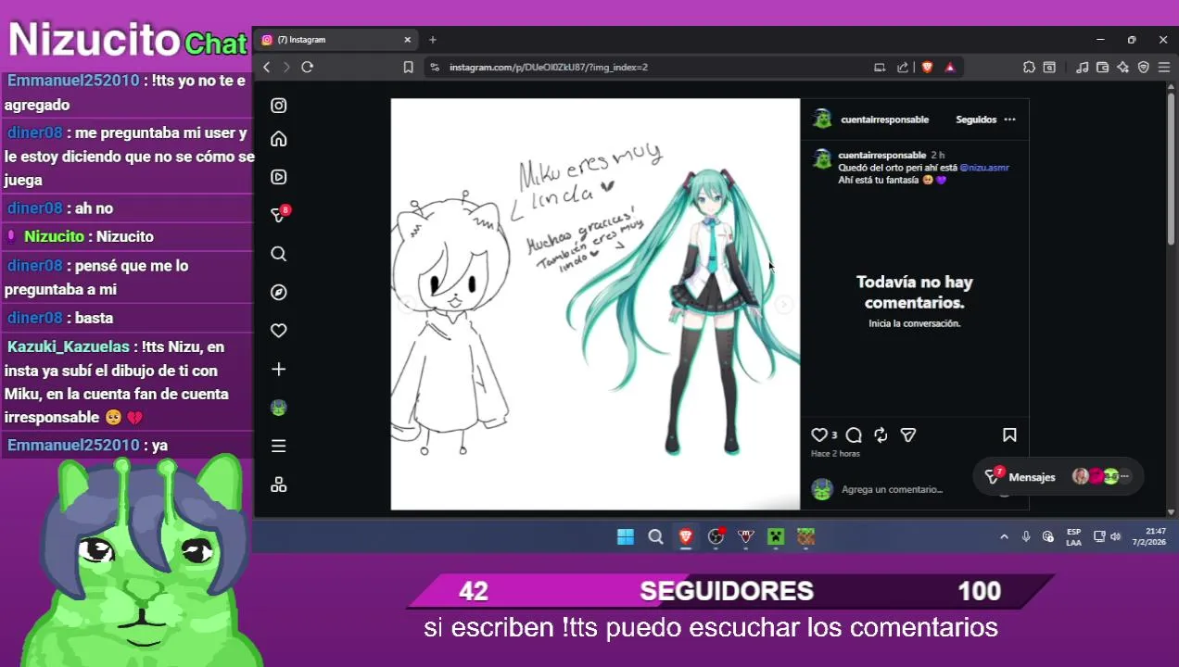Open Brave VPN shield icon

coord(1144,67)
